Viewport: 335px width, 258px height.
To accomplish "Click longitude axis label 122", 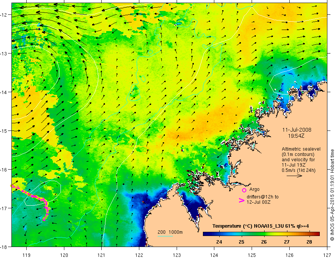I will (x=139, y=255).
